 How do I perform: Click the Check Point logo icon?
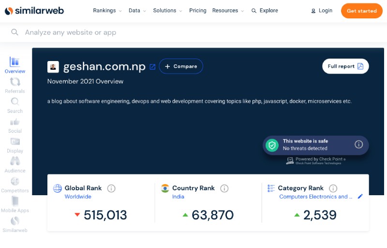(x=290, y=160)
